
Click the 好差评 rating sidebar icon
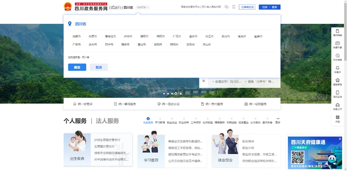click(x=337, y=68)
